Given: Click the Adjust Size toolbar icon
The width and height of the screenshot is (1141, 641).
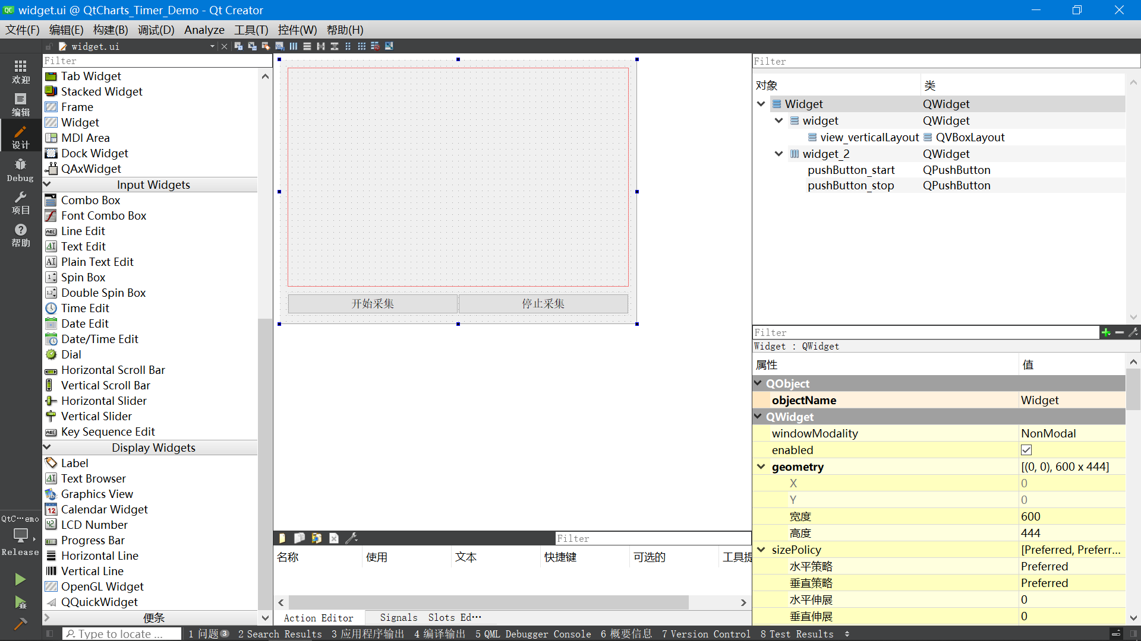Looking at the screenshot, I should pyautogui.click(x=389, y=46).
